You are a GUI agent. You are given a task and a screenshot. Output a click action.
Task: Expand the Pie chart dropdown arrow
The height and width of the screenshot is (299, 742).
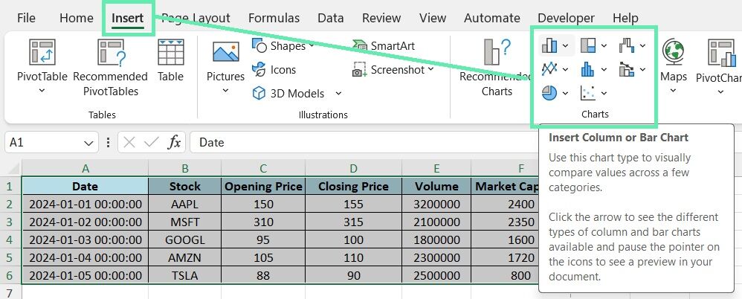566,94
